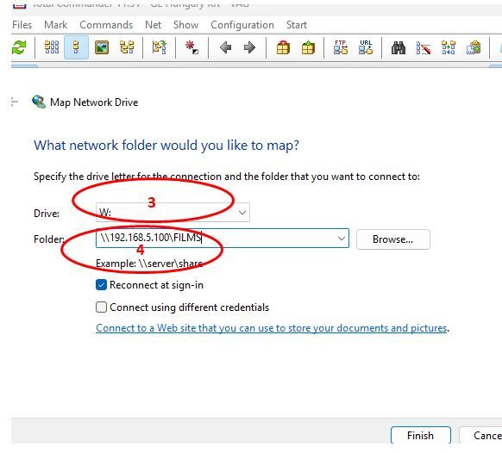Click the 'Folder:' label
This screenshot has width=502, height=453.
click(x=49, y=239)
